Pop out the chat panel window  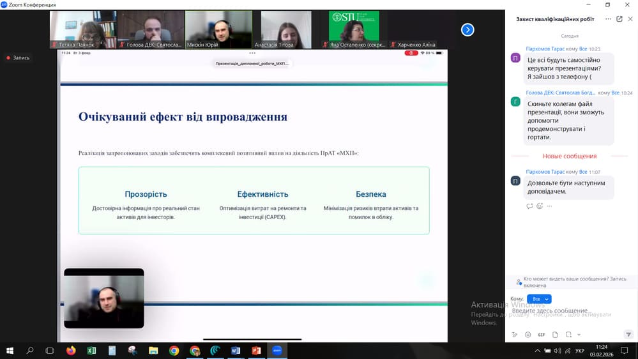click(x=619, y=19)
